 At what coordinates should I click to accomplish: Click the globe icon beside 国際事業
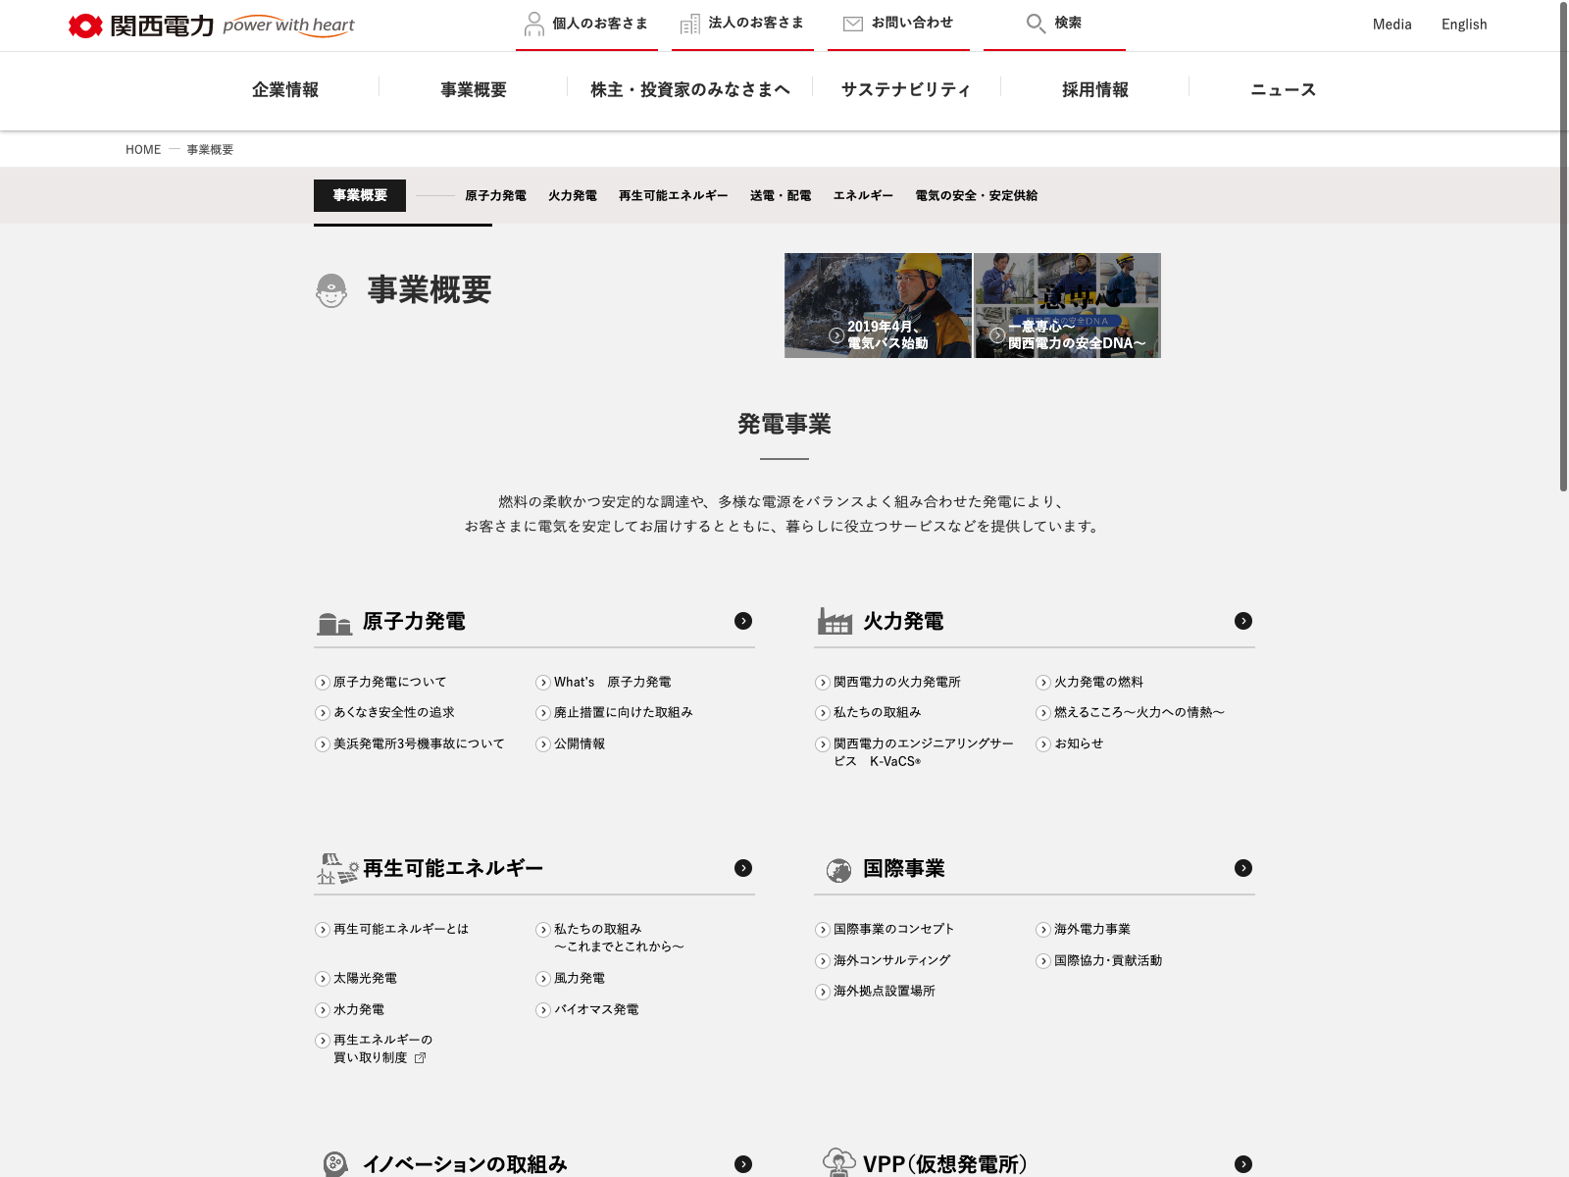(x=838, y=870)
